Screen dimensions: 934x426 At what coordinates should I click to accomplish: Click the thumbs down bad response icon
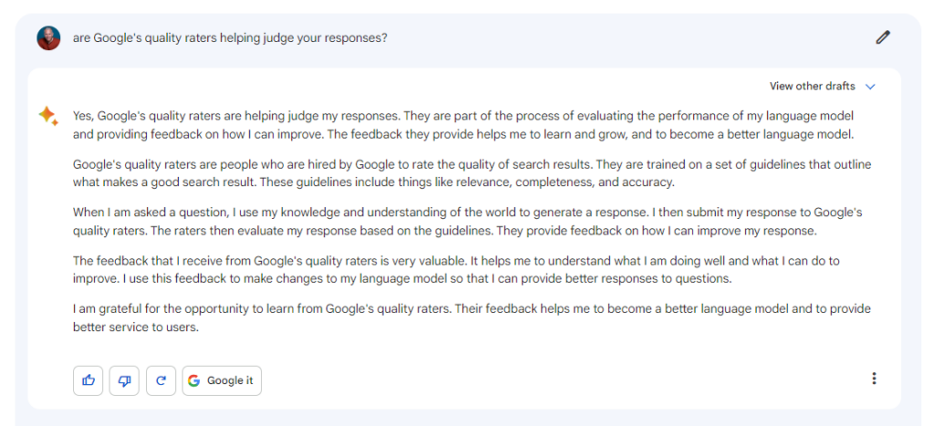[x=124, y=380]
